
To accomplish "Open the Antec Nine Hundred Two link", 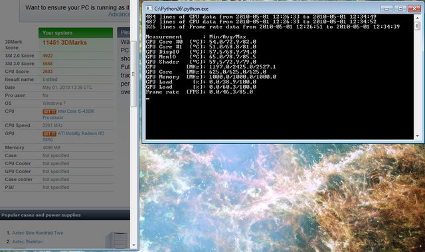I will (x=38, y=233).
